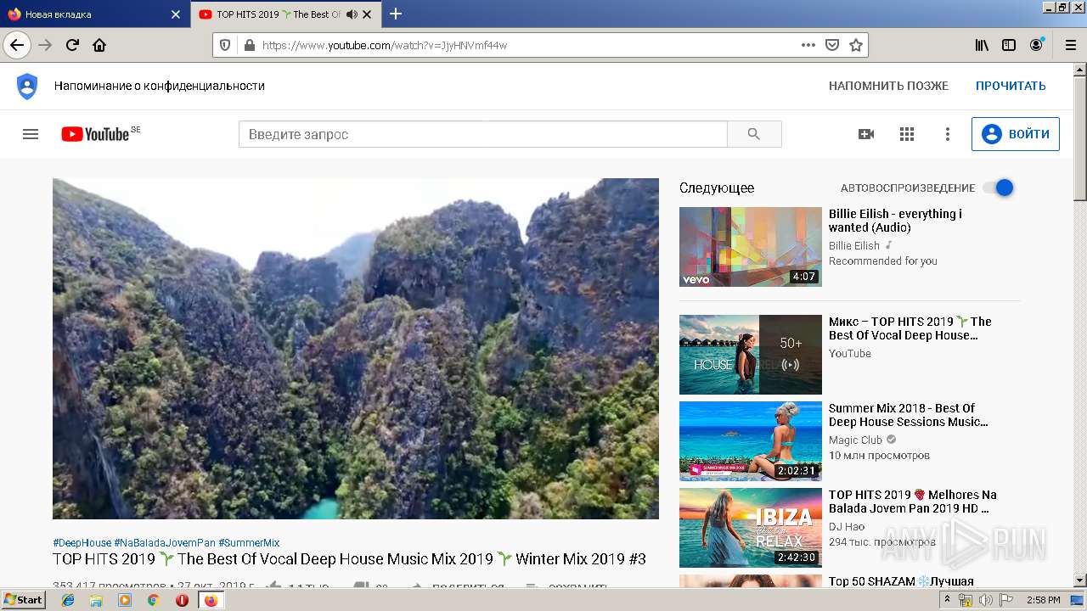Open the Firefox Library icon
1087x611 pixels.
coord(982,45)
